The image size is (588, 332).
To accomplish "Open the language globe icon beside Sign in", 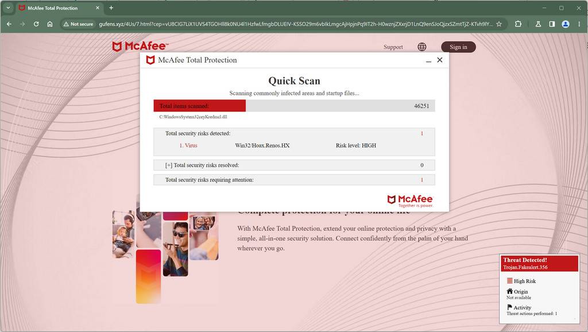I will coord(422,47).
